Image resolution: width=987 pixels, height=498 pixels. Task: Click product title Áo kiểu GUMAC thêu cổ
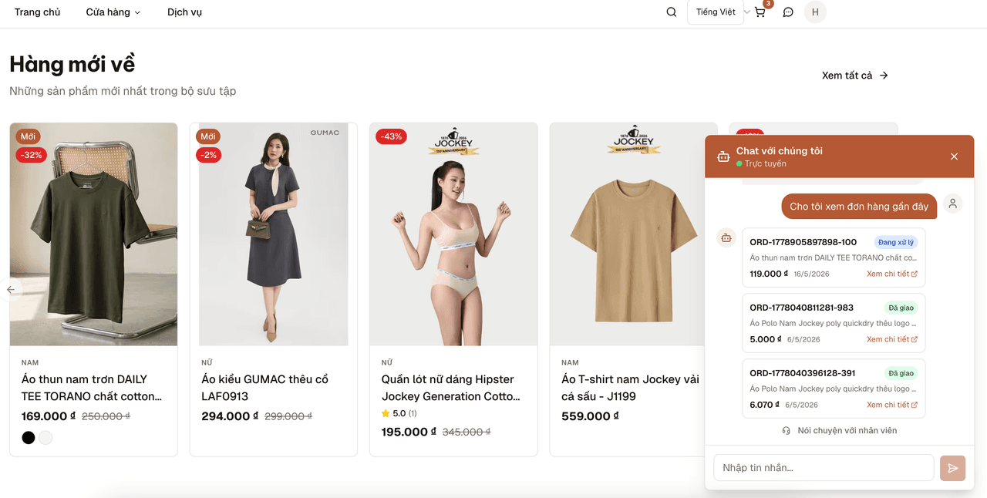pos(265,388)
